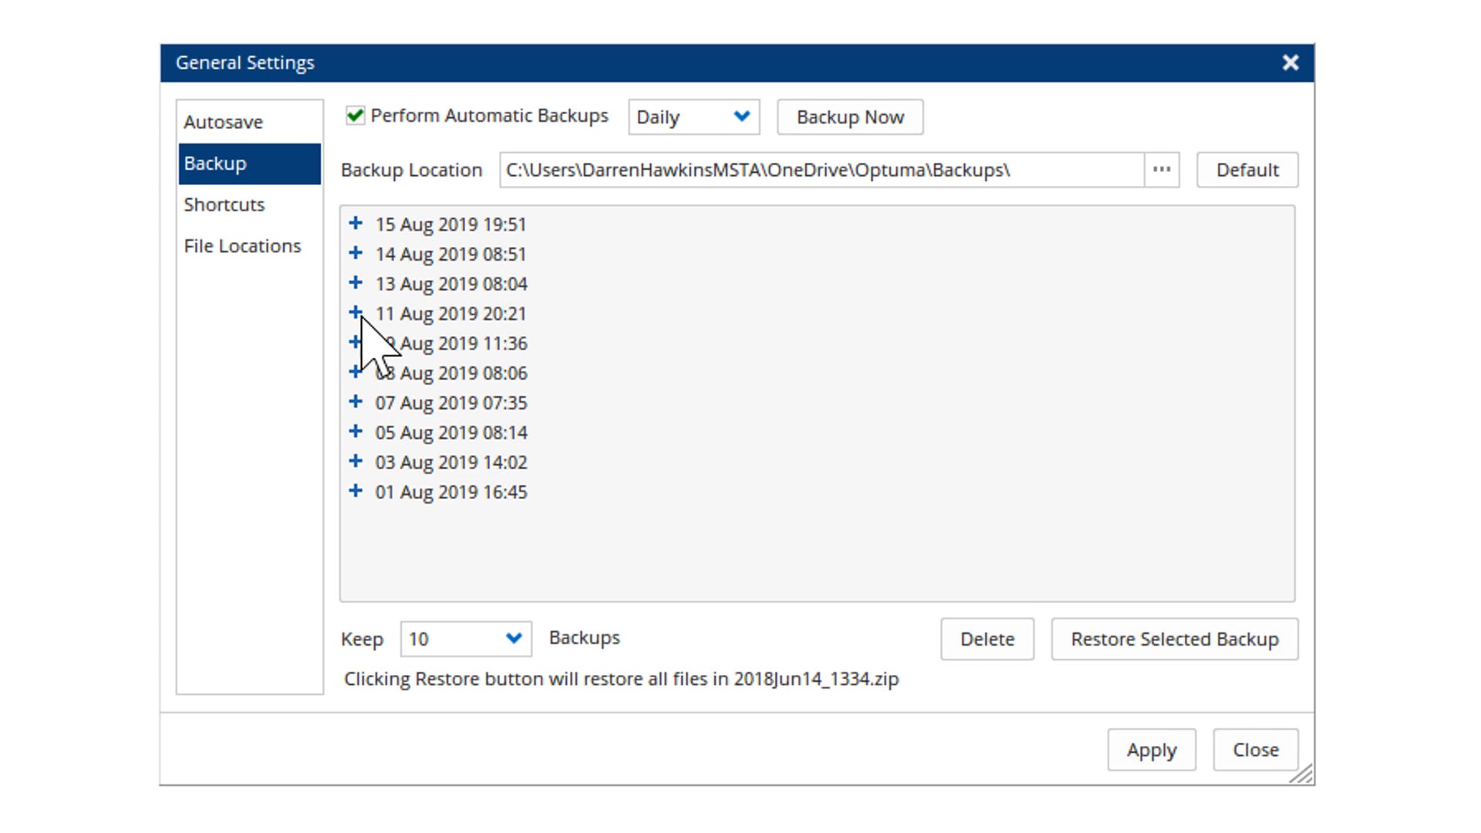The height and width of the screenshot is (833, 1481).
Task: Expand the 01 Aug 2019 16:45 backup
Action: tap(356, 491)
